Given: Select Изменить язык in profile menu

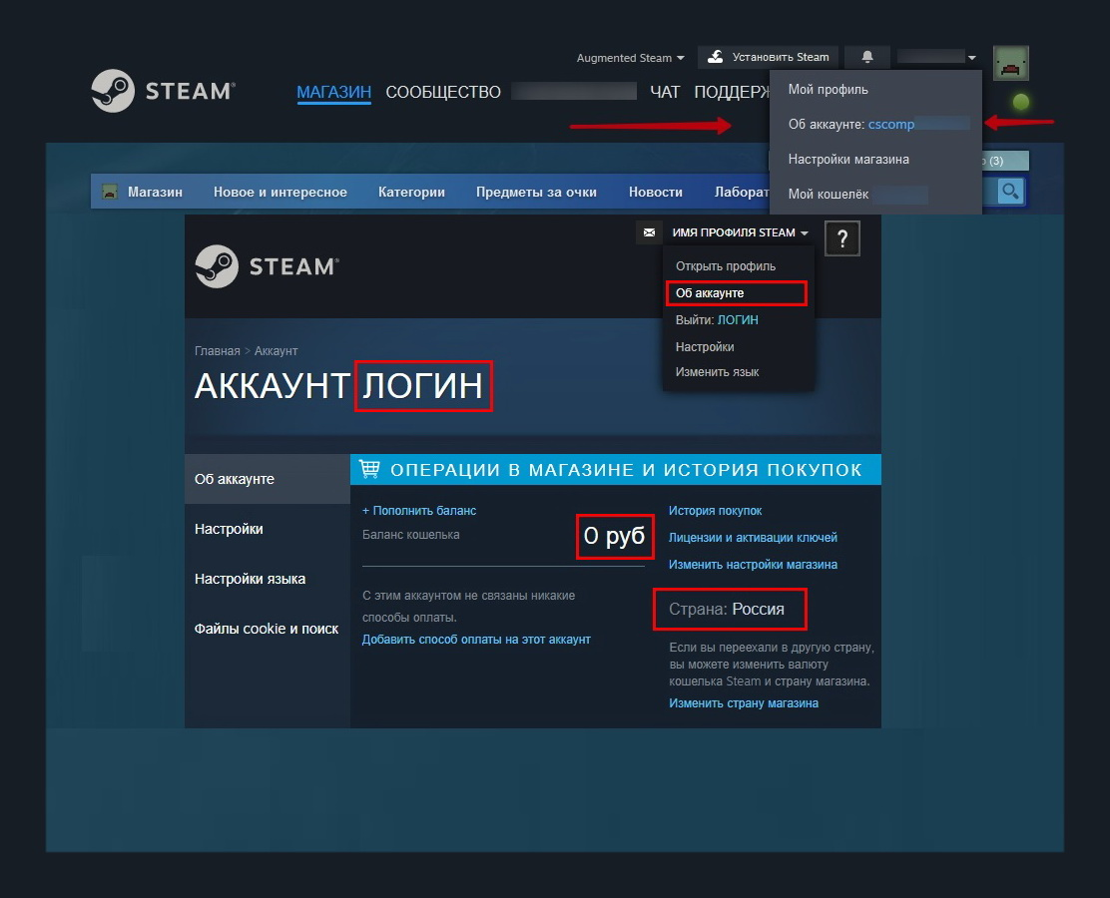Looking at the screenshot, I should point(717,371).
